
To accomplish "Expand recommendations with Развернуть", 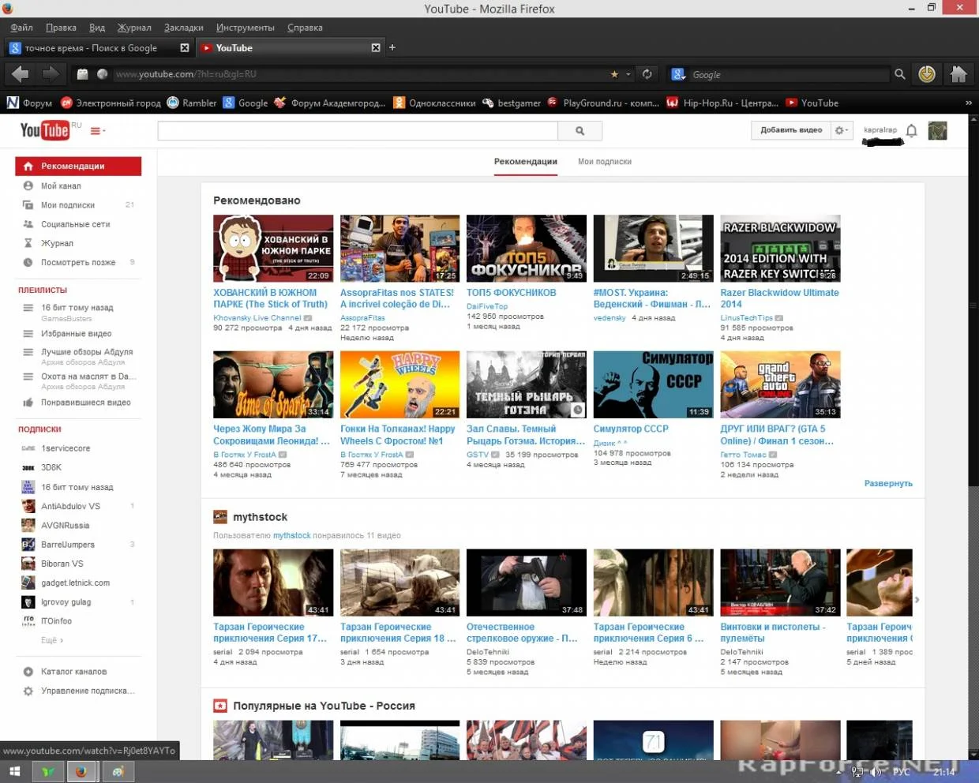I will pos(888,483).
